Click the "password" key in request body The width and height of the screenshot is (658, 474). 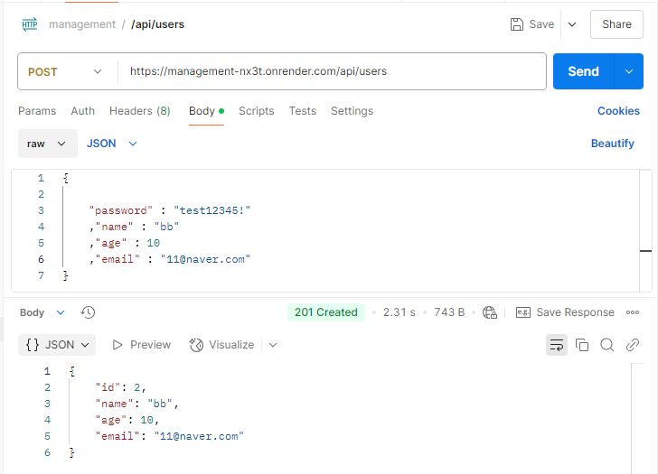tap(121, 210)
